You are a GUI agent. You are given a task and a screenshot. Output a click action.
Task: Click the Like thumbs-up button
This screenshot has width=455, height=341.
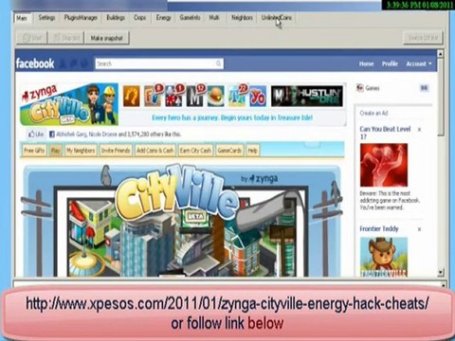coord(36,135)
